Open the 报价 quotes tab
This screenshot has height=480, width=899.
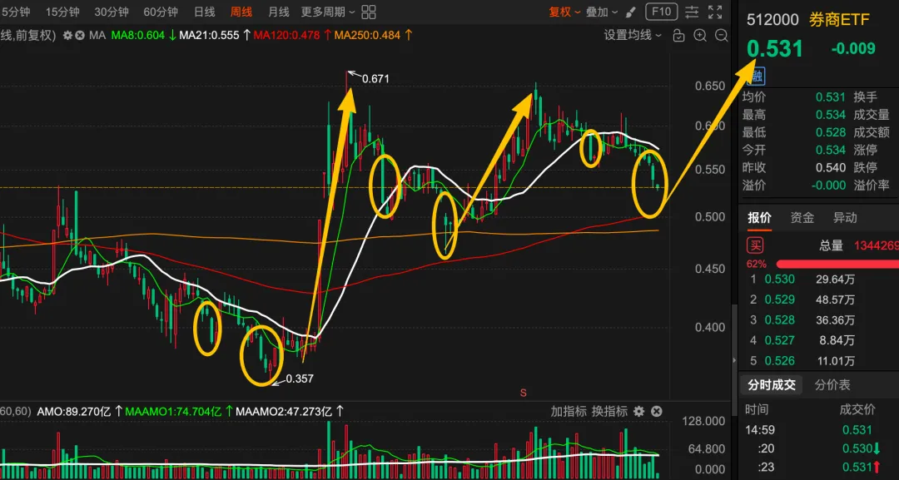coord(760,218)
